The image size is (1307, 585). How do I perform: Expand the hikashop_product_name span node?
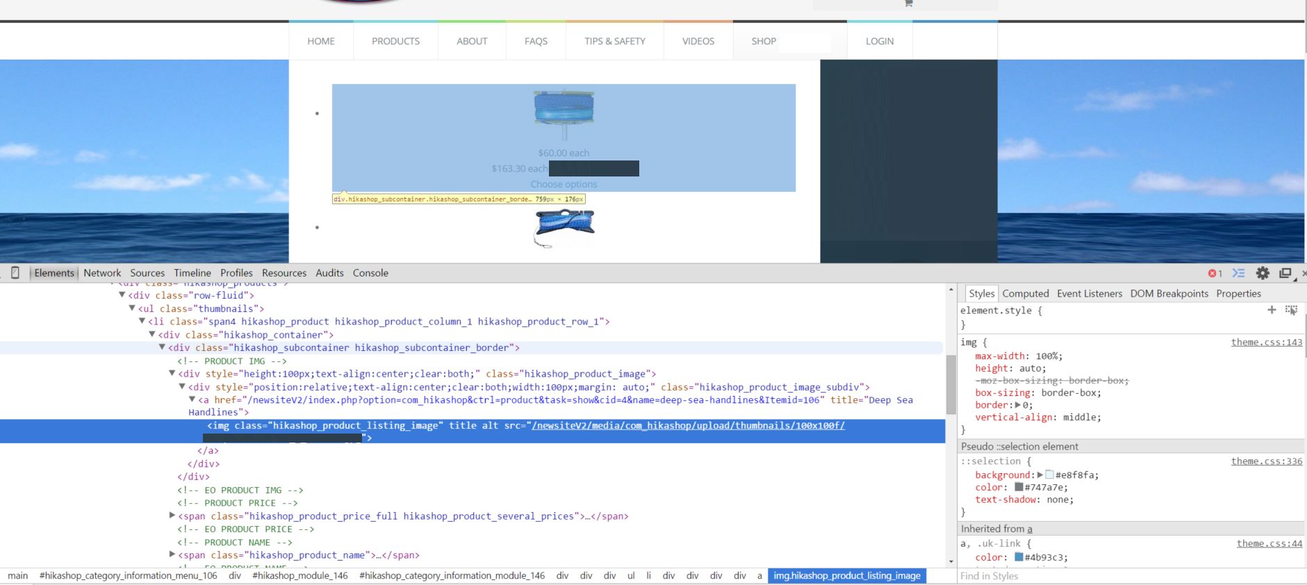tap(172, 554)
